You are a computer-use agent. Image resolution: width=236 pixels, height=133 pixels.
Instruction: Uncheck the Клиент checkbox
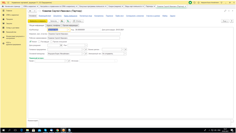(x=30, y=42)
